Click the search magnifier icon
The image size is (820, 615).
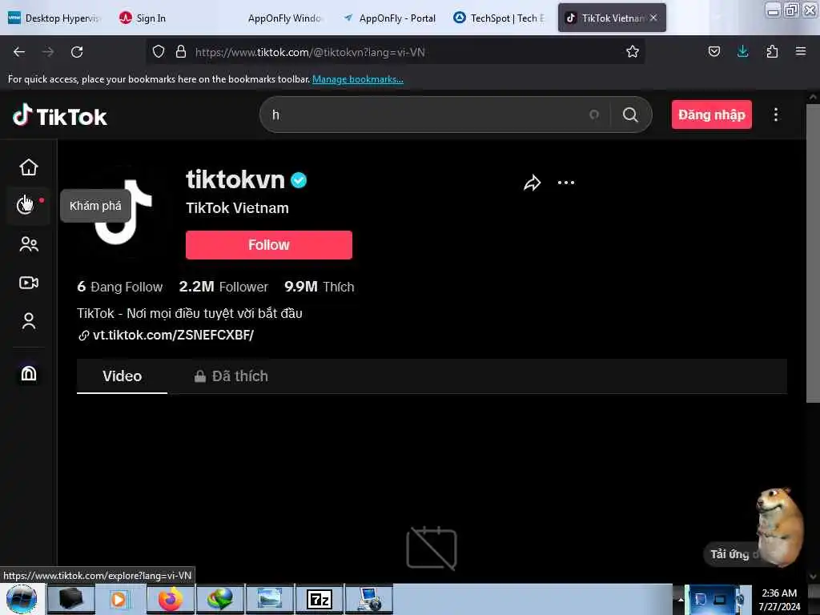pos(631,115)
